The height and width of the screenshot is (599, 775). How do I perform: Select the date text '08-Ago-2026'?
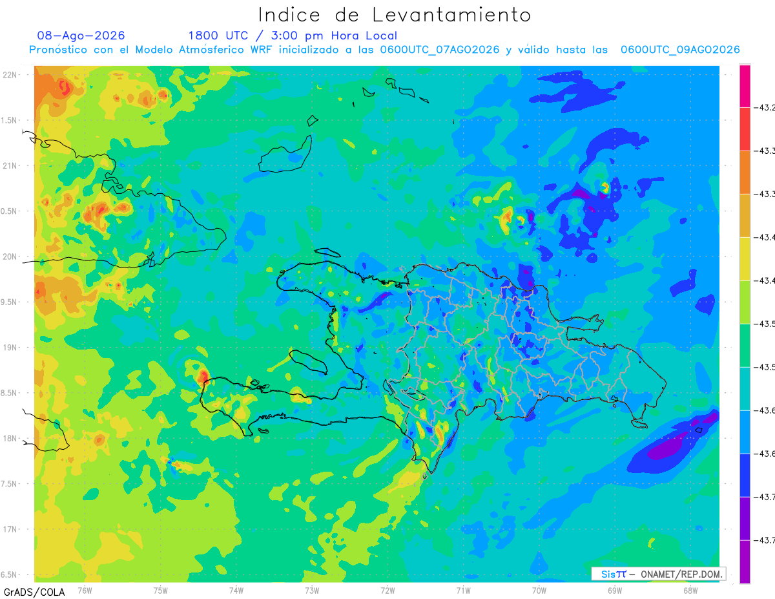point(81,36)
